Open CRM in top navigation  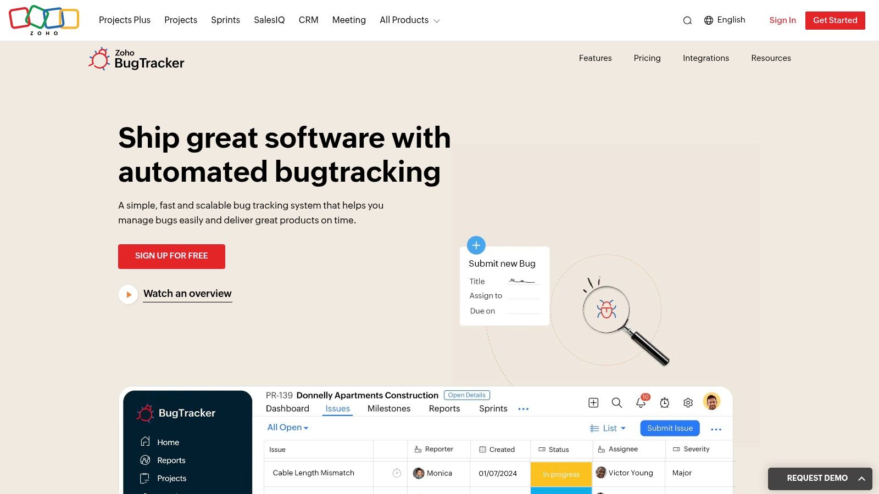point(309,20)
